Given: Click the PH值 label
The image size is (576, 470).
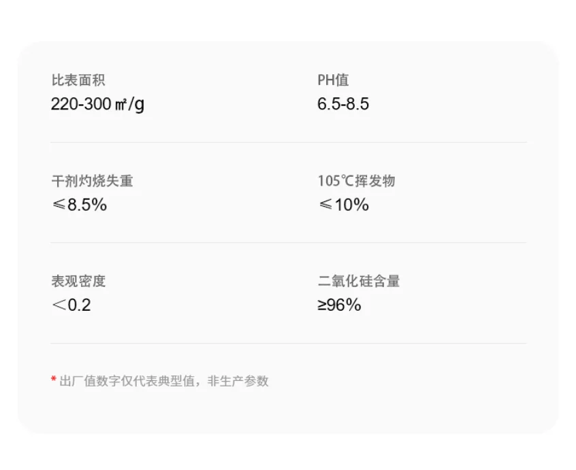Looking at the screenshot, I should 333,80.
